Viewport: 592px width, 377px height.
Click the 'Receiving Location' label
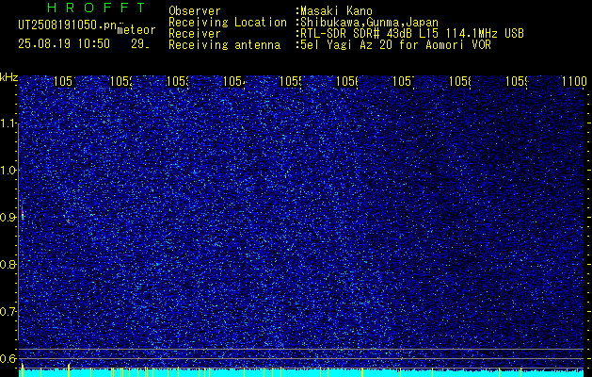[228, 23]
